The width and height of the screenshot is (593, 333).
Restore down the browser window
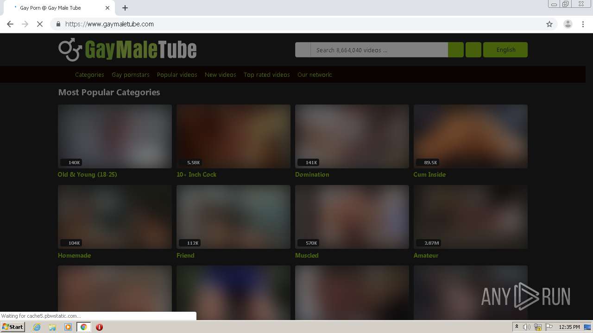566,4
